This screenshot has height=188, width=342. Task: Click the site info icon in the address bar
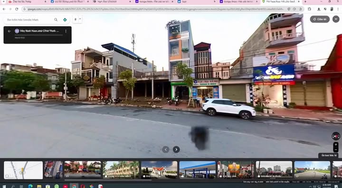click(x=24, y=9)
